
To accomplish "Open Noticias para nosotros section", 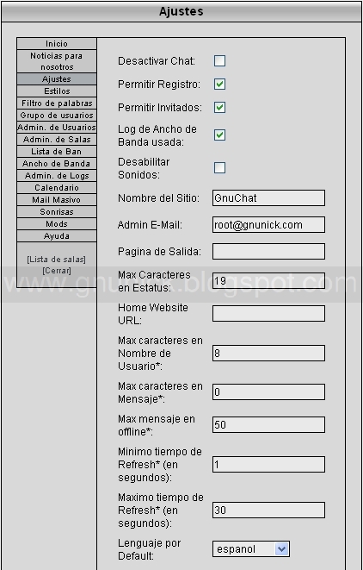I will point(57,61).
